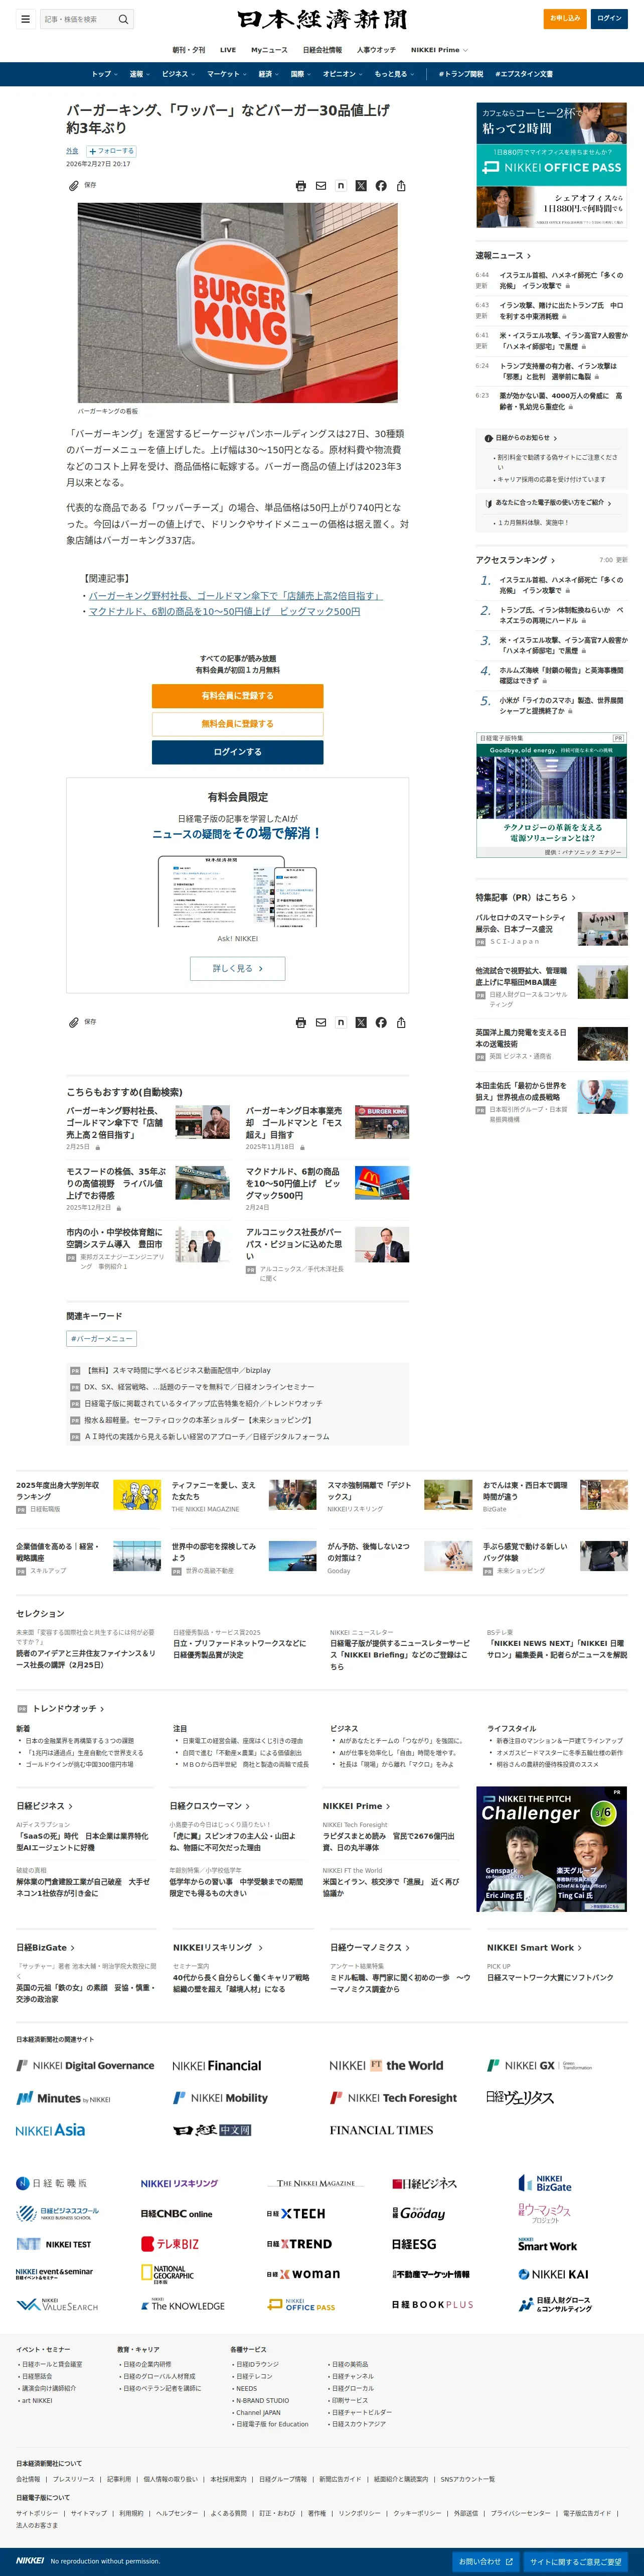Click the ログイン button in the header
This screenshot has height=2576, width=644.
pos(609,18)
